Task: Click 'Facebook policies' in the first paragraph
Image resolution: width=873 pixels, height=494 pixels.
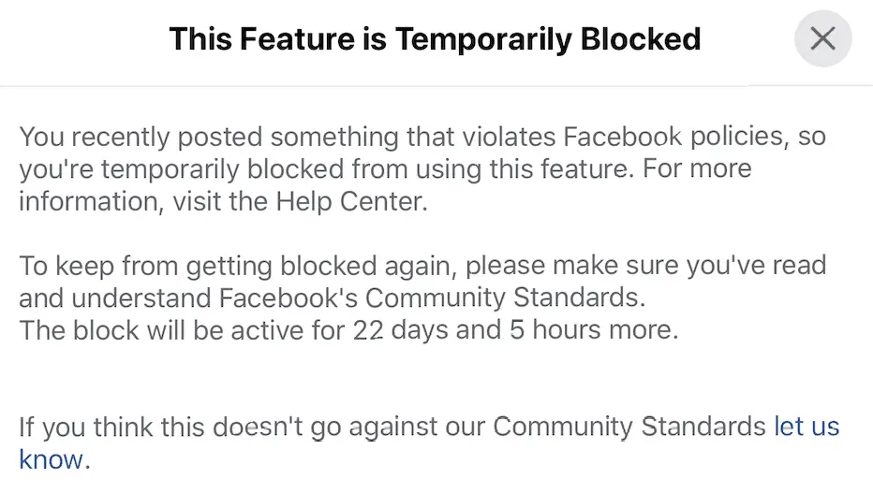Action: click(669, 138)
